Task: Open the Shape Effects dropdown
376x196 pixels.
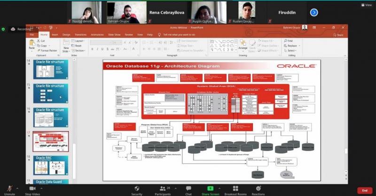Action: 267,51
